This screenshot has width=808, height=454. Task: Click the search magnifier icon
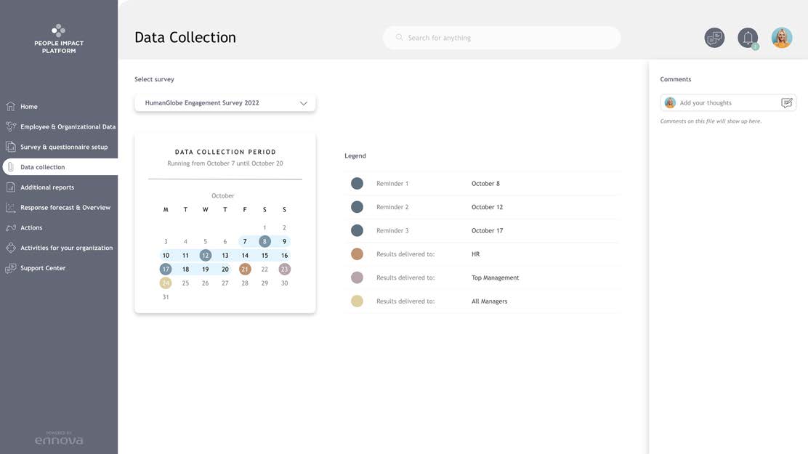(x=399, y=38)
